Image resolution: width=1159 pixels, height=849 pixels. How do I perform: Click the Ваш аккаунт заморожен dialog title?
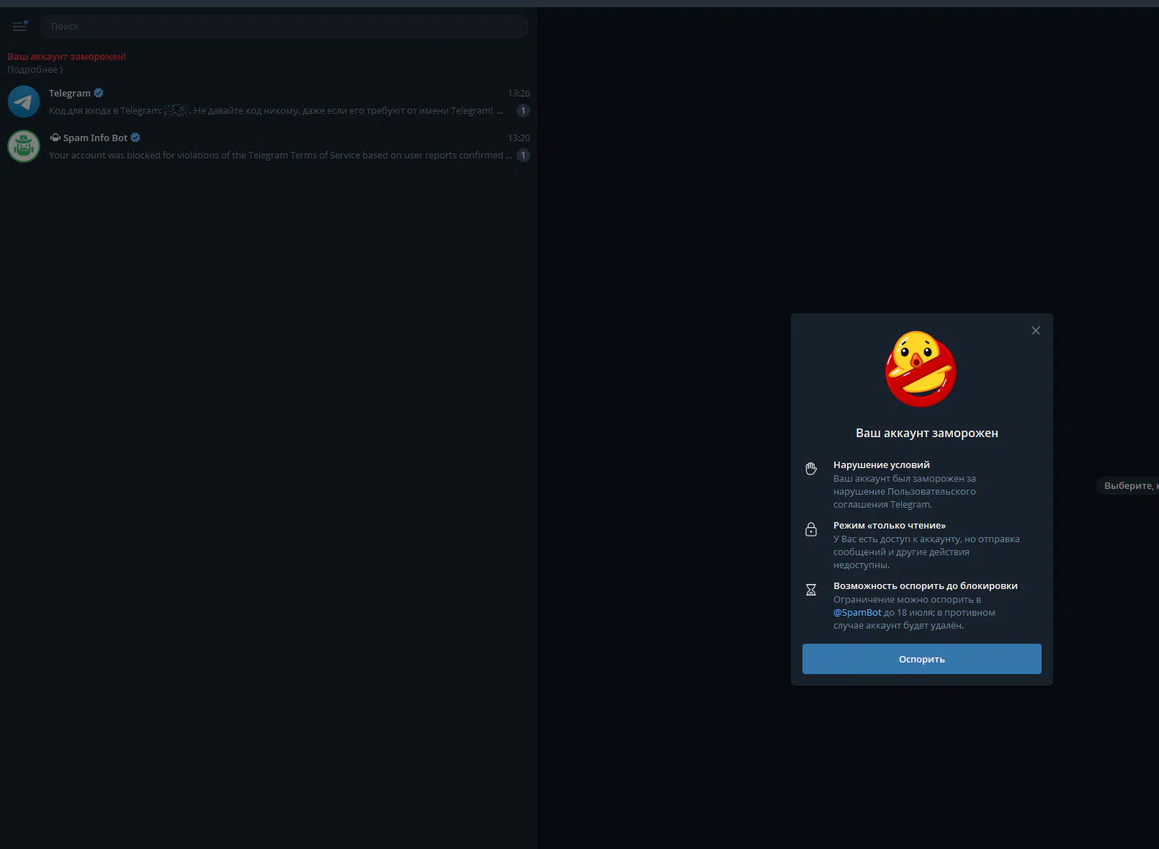point(927,433)
